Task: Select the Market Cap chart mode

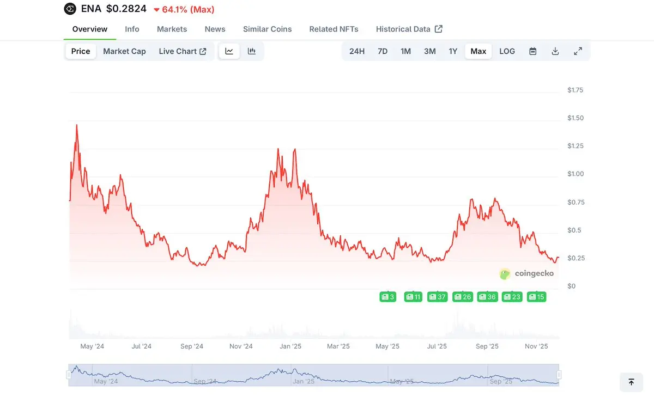Action: click(x=124, y=51)
